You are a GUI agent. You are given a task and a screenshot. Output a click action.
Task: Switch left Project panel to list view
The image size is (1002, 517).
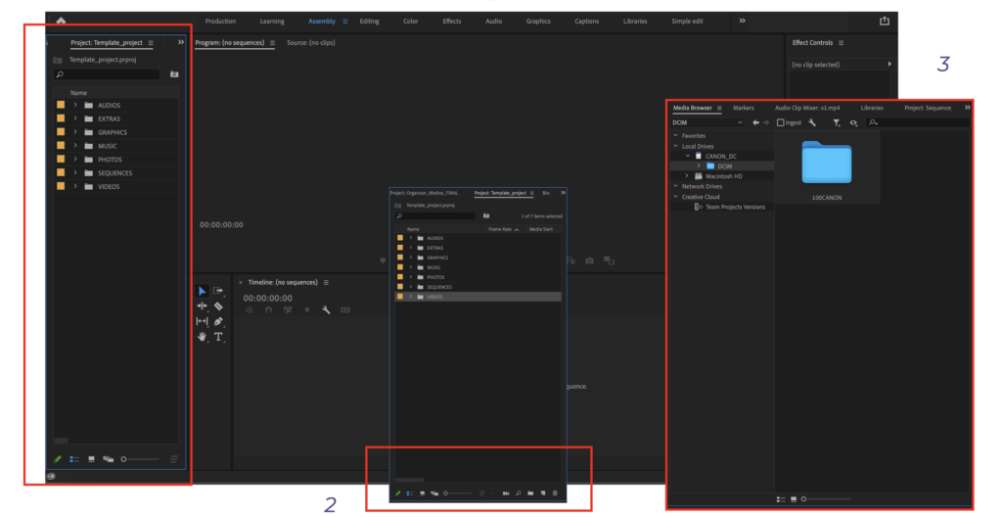(x=73, y=458)
